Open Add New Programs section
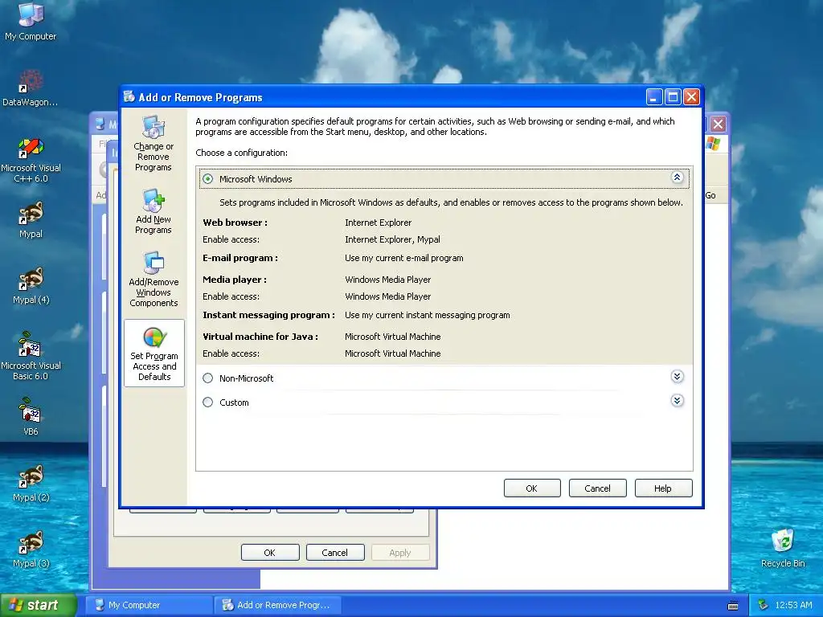Screen dimensions: 823x617 click(154, 212)
